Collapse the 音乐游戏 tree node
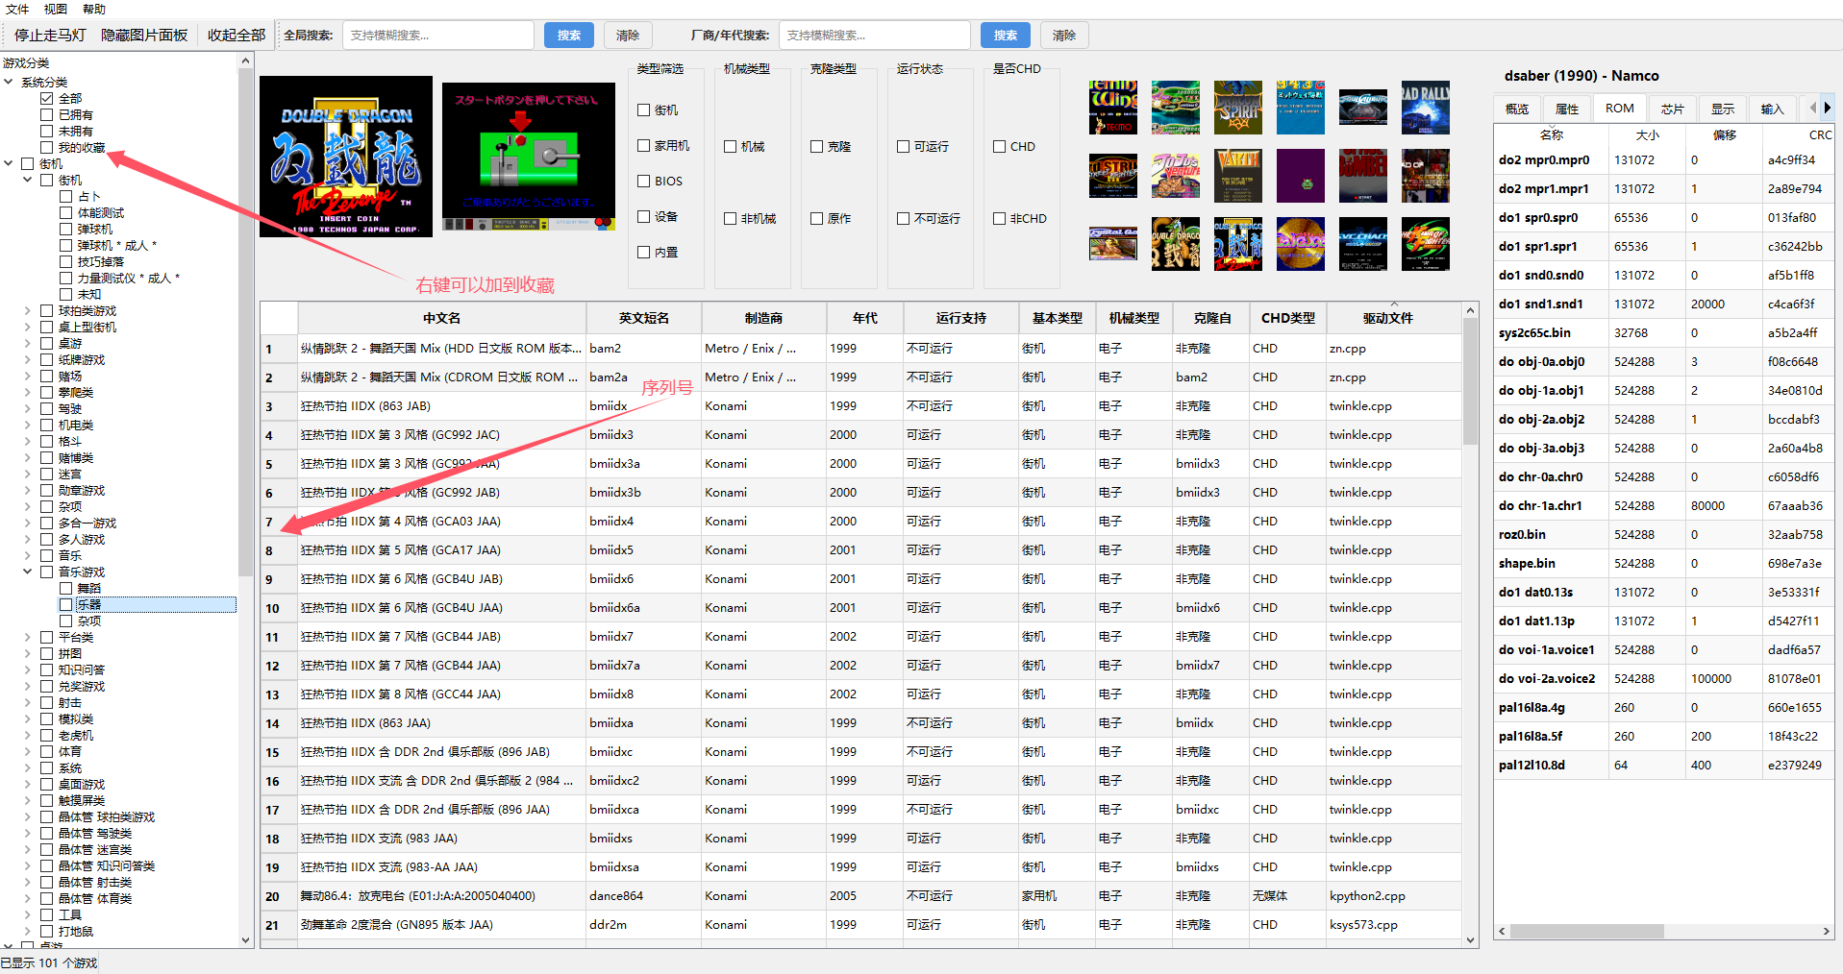 (x=28, y=572)
